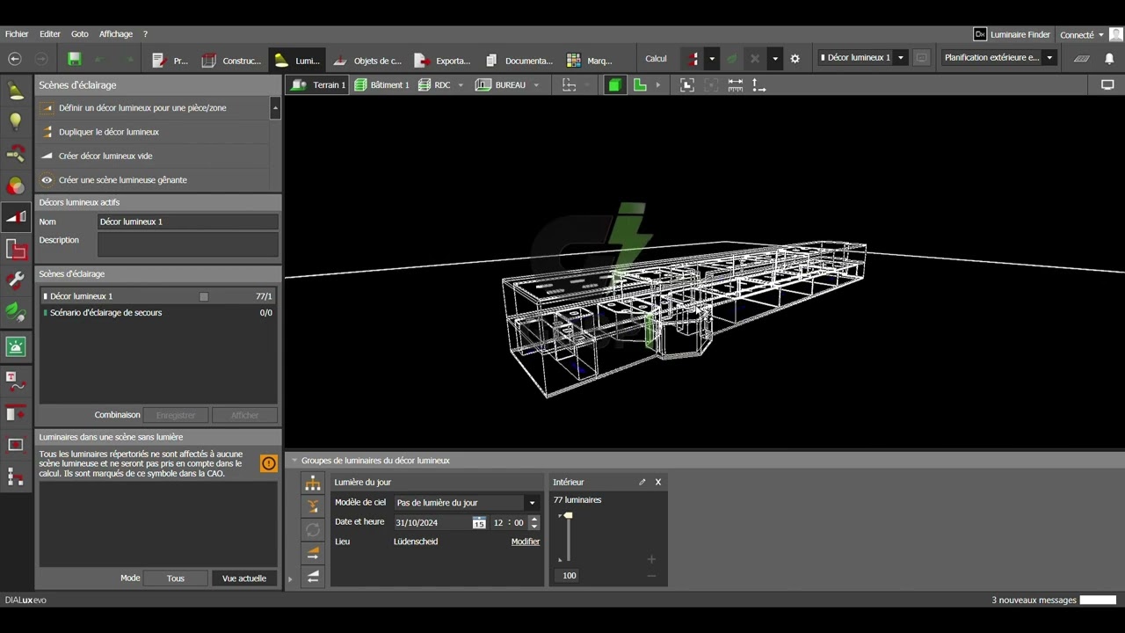Click the notification bell icon

tap(1109, 59)
